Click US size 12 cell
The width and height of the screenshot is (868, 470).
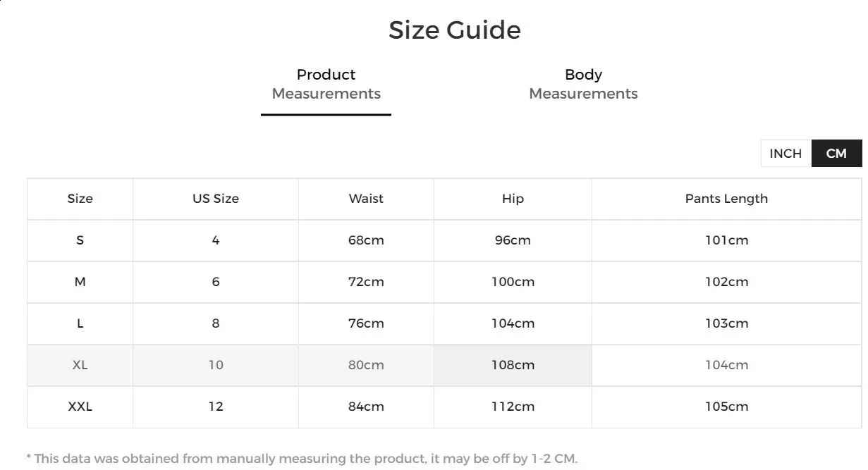(216, 407)
